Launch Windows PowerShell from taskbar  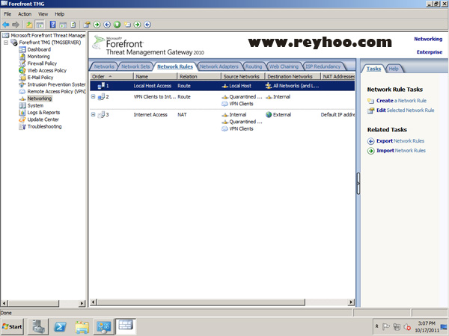click(x=60, y=326)
